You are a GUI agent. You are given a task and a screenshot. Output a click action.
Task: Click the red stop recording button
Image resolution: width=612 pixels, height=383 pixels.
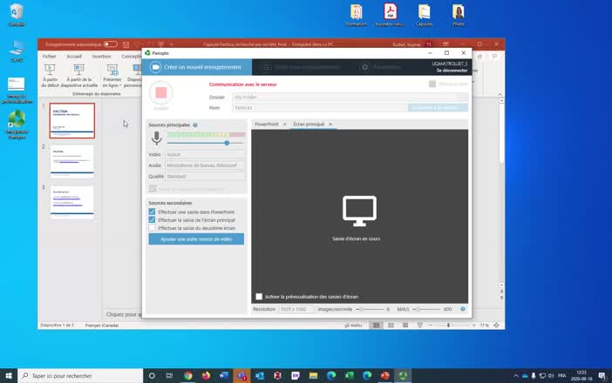161,93
